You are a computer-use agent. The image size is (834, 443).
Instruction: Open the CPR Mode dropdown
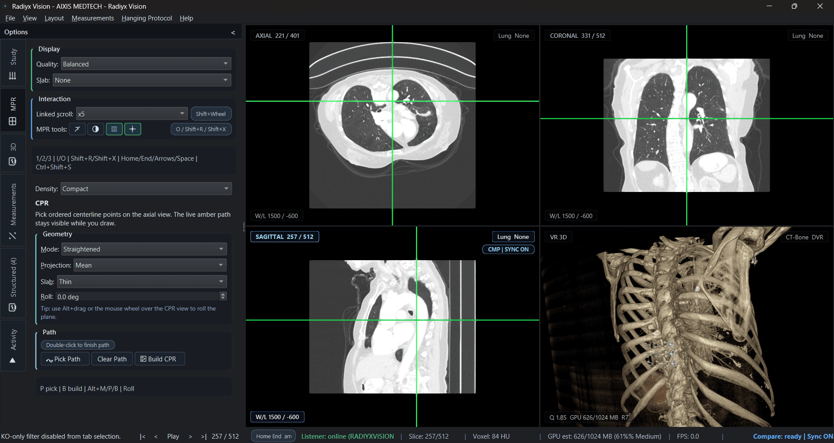coord(144,249)
